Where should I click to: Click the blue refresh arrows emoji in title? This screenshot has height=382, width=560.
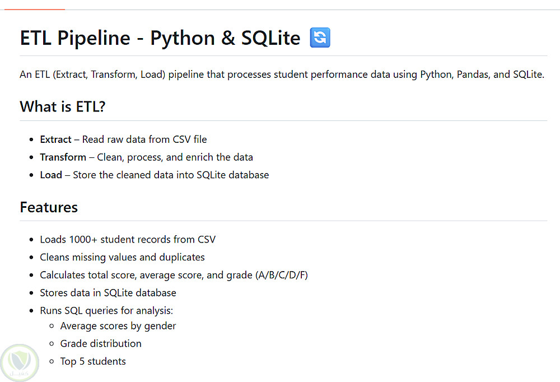click(x=320, y=38)
